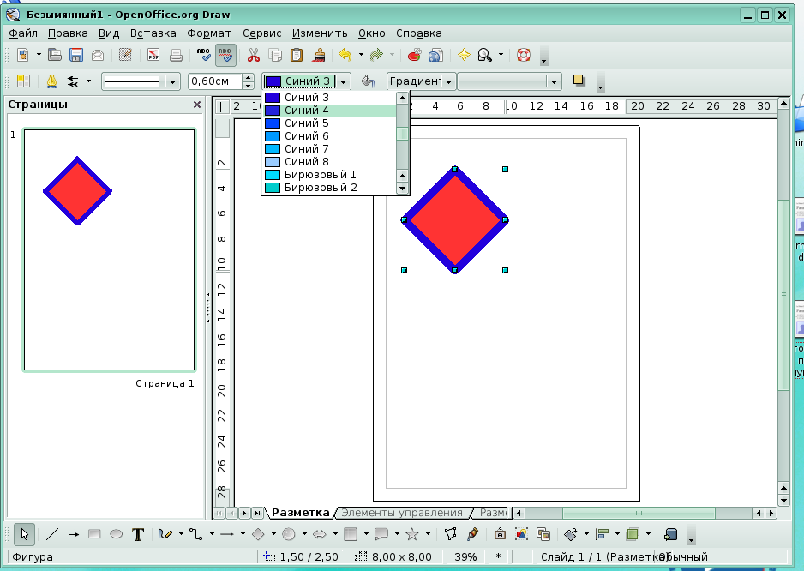Click the Undo arrow icon
The height and width of the screenshot is (571, 804).
point(345,56)
